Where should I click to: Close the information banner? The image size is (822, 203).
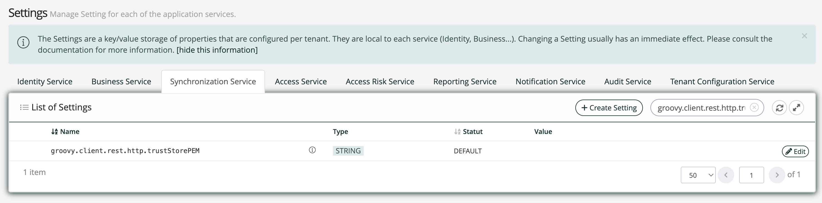(x=804, y=36)
